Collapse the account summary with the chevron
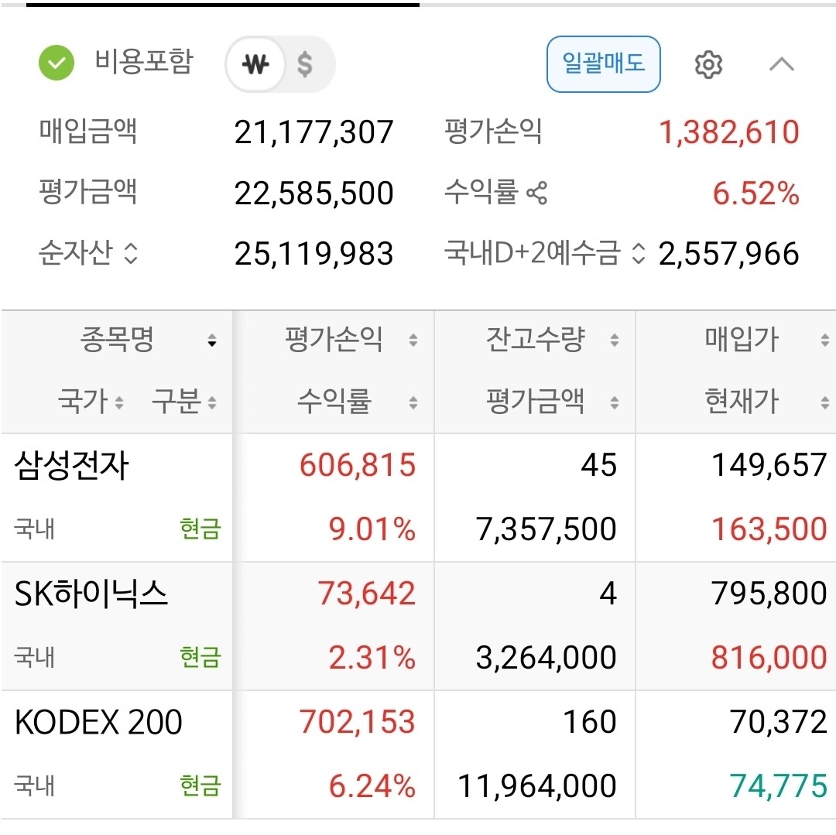This screenshot has height=835, width=836. (782, 65)
